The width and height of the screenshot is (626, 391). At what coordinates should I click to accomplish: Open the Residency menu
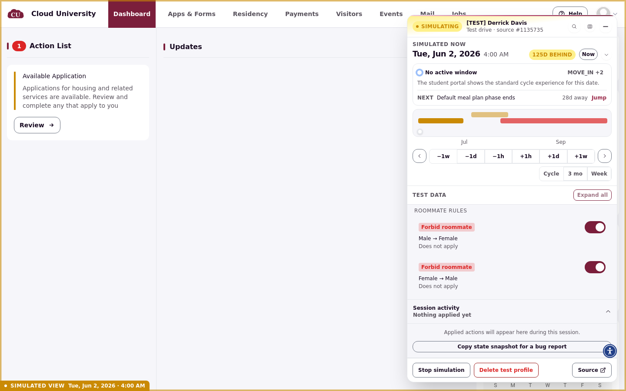click(250, 14)
